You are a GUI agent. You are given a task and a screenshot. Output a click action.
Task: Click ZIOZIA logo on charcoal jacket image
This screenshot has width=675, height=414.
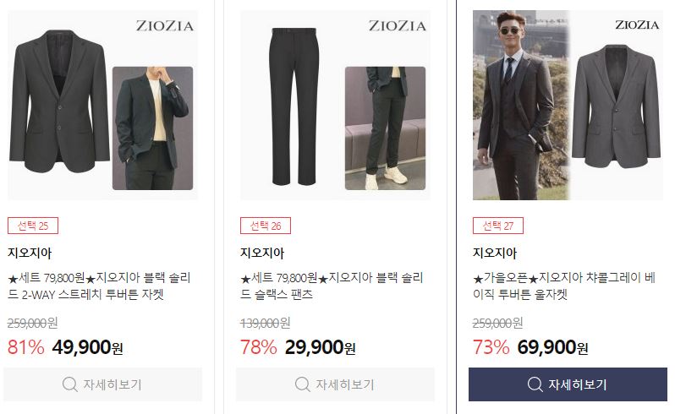click(637, 25)
